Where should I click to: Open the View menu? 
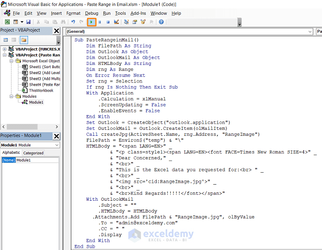pos(41,13)
